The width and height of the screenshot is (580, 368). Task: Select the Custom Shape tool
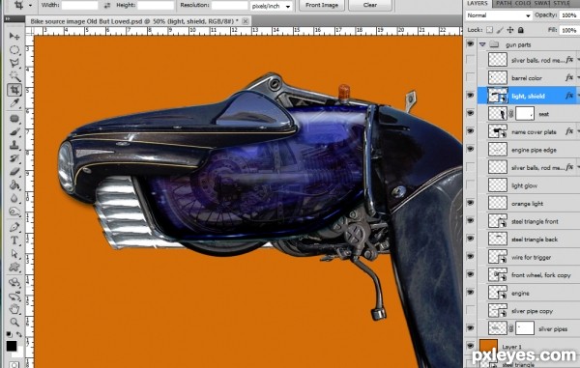(14, 267)
